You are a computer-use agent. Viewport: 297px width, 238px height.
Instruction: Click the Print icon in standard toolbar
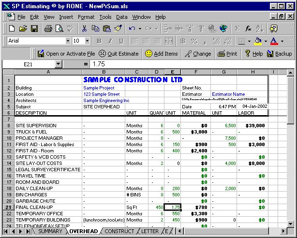(48, 29)
